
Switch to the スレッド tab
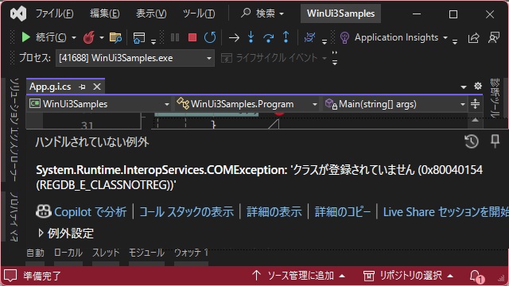tap(106, 253)
